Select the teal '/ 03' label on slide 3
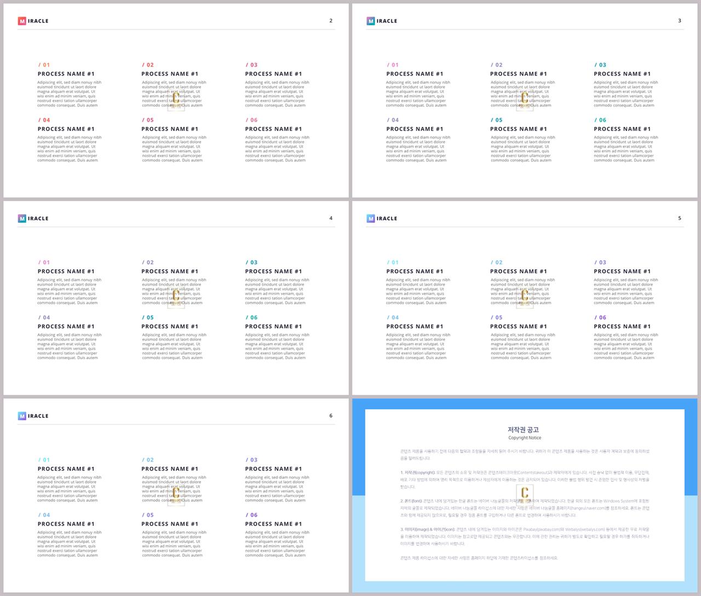 [600, 65]
